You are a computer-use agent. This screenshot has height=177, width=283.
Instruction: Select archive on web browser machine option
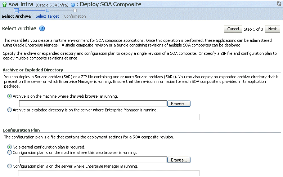(9, 96)
